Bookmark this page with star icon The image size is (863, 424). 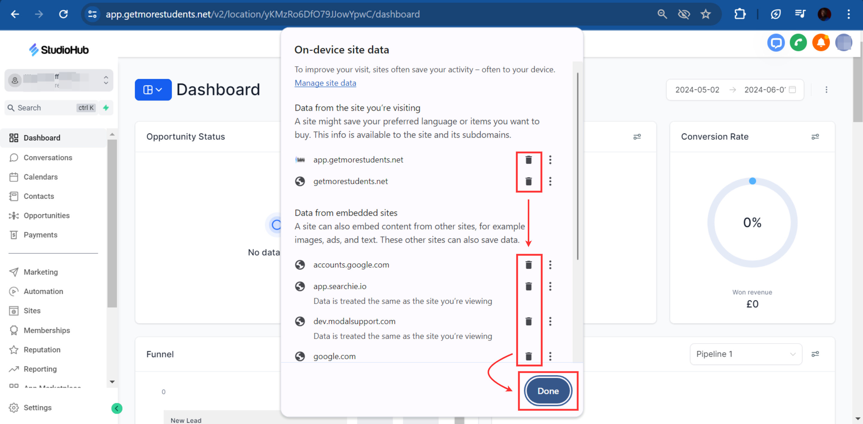[706, 14]
